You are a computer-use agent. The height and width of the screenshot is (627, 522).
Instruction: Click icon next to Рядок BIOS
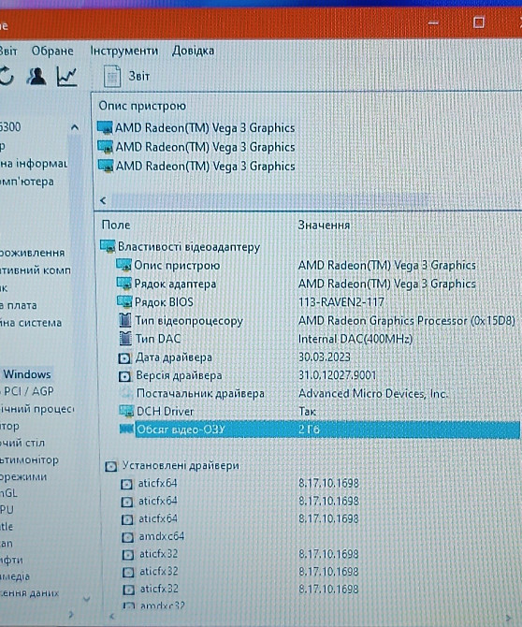[x=124, y=302]
